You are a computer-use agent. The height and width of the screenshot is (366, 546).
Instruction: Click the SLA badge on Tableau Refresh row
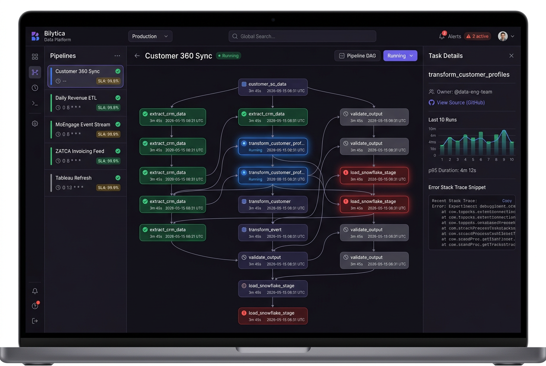tap(108, 188)
